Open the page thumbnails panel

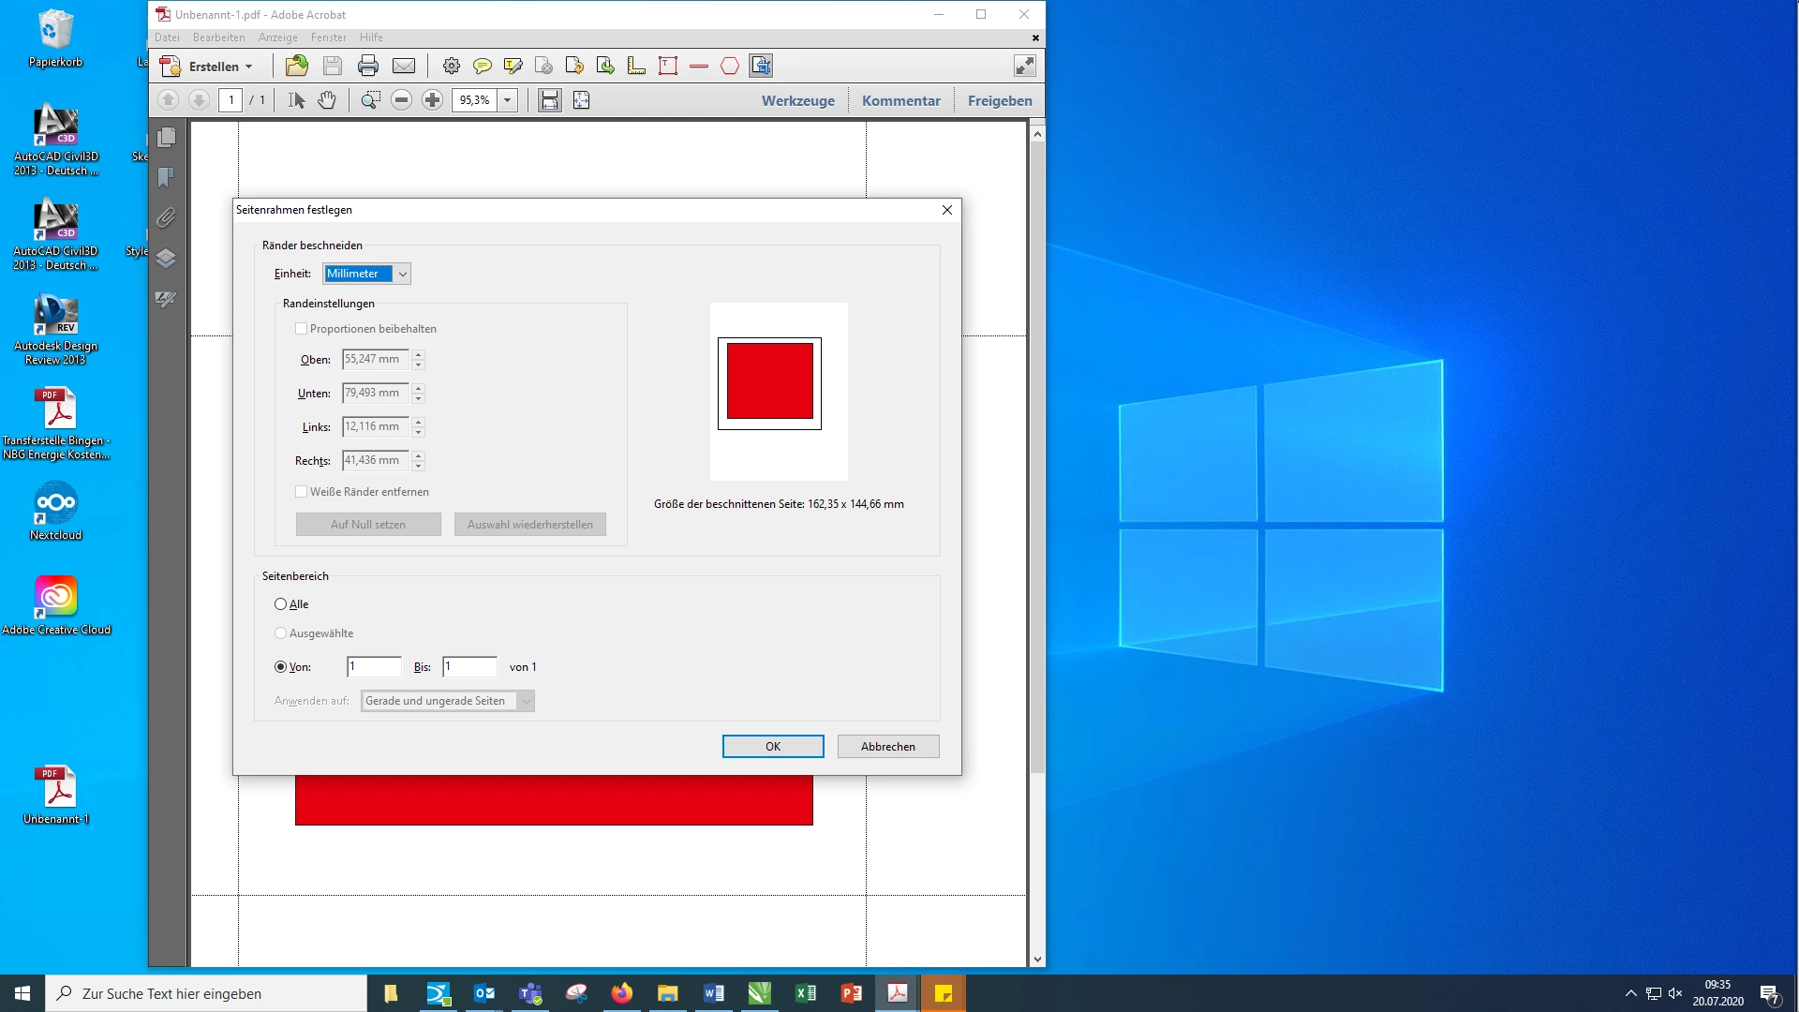click(166, 138)
